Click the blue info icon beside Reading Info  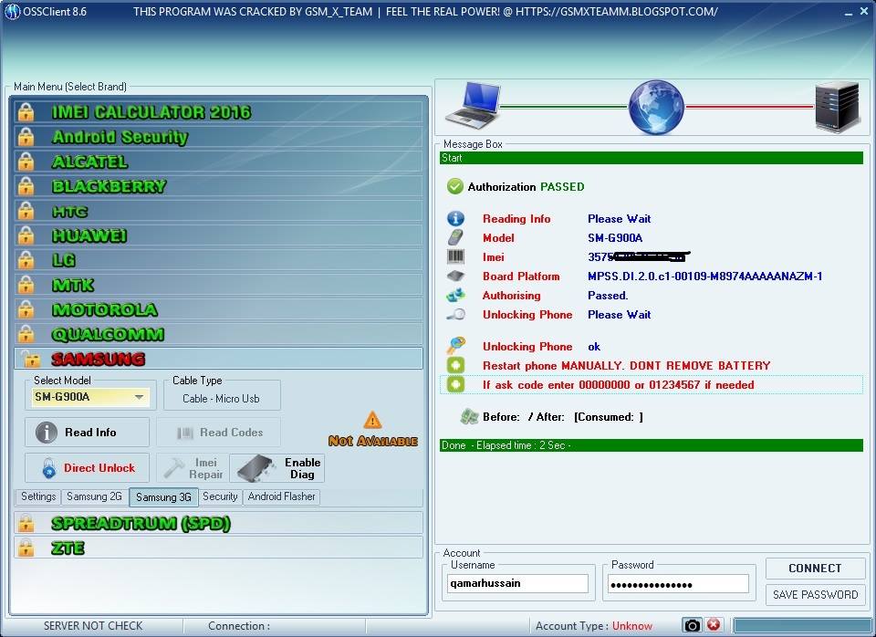(x=455, y=218)
